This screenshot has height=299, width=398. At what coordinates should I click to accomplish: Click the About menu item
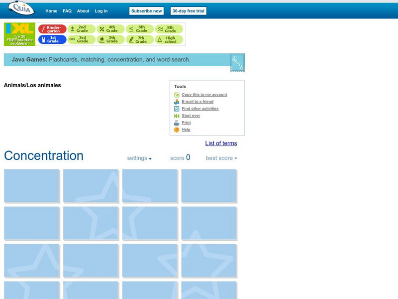point(83,10)
